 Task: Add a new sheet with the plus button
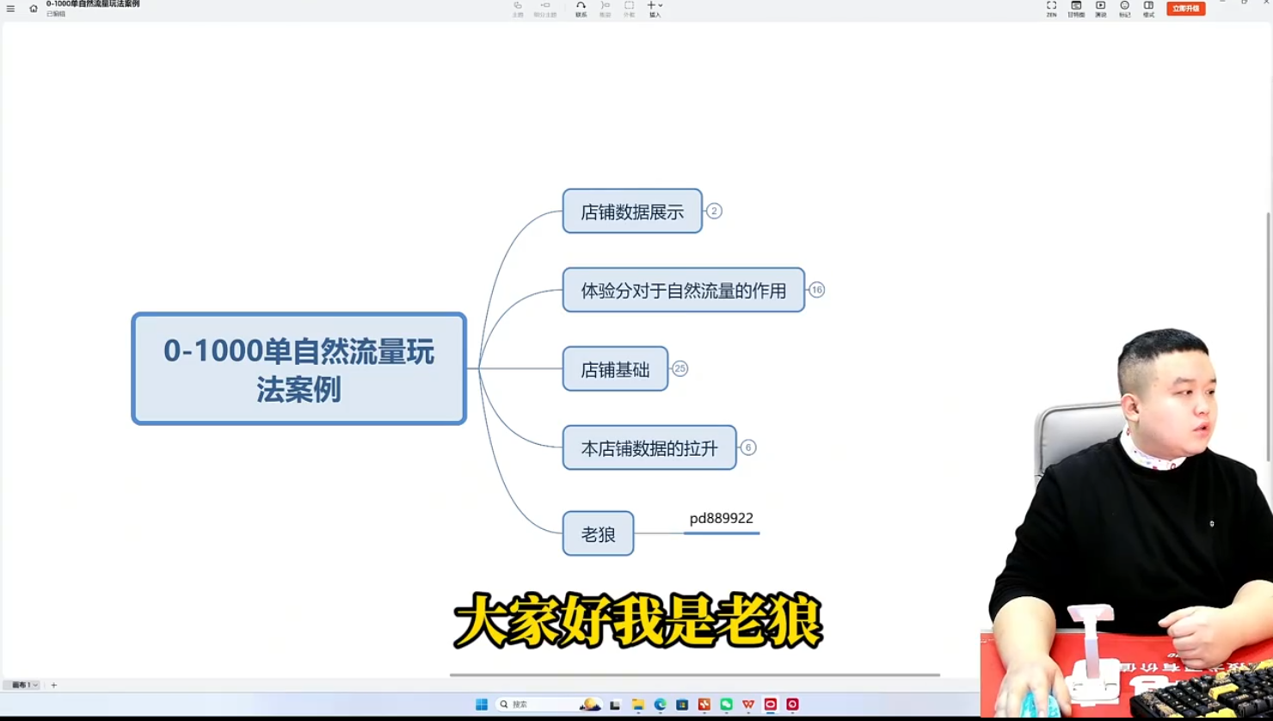point(53,685)
